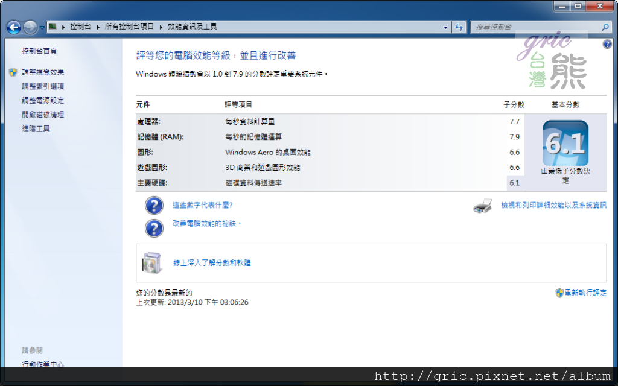The height and width of the screenshot is (386, 618).
Task: Click 3D 商業和遊戲圖形效能 text
Action: click(x=263, y=168)
